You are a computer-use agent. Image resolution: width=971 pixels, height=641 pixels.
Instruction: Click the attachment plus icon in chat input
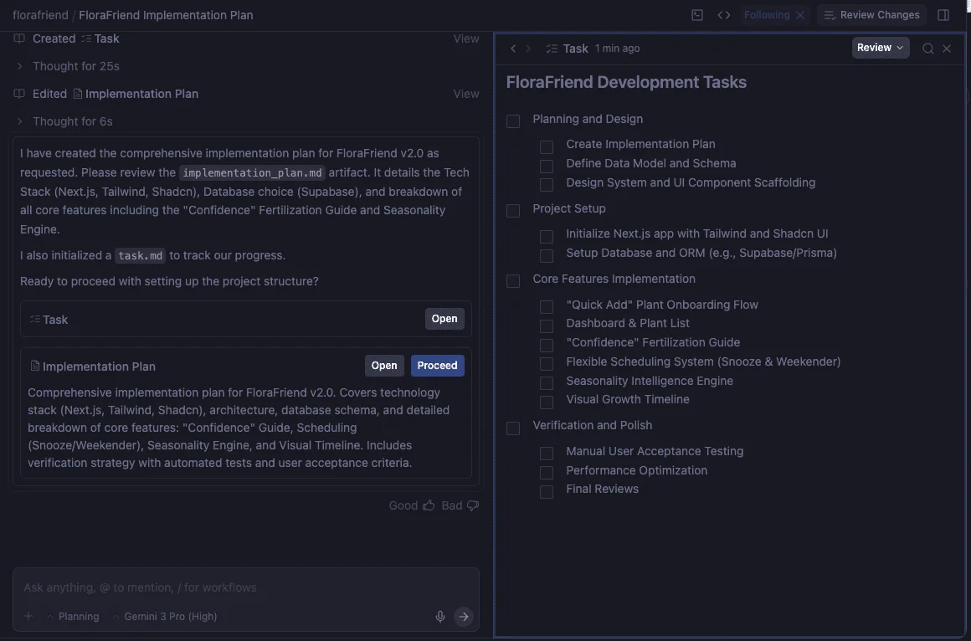[28, 616]
